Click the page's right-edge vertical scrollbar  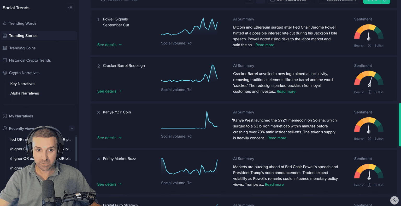(399, 125)
